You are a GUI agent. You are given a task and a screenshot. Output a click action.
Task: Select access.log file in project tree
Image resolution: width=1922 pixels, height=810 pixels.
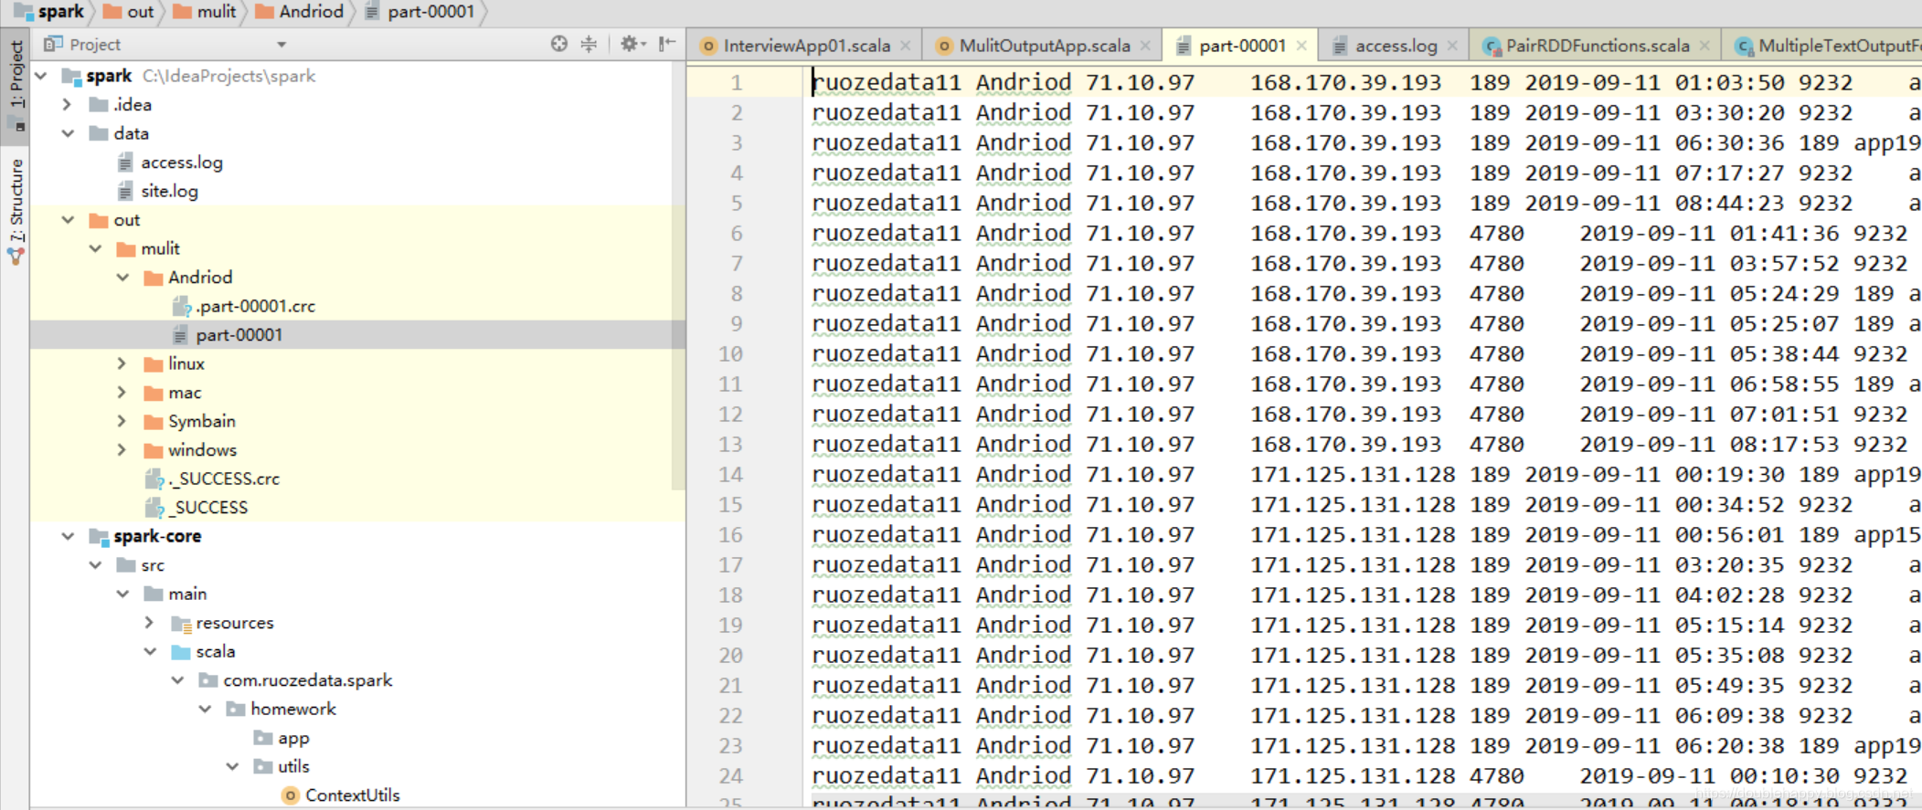tap(181, 163)
